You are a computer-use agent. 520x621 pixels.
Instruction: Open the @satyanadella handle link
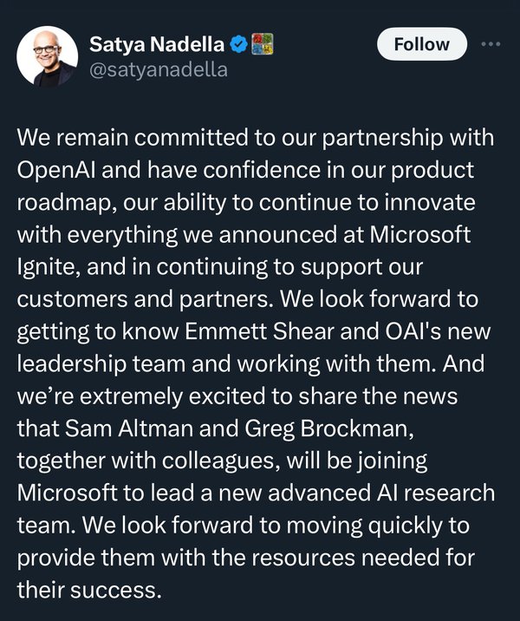[x=159, y=69]
